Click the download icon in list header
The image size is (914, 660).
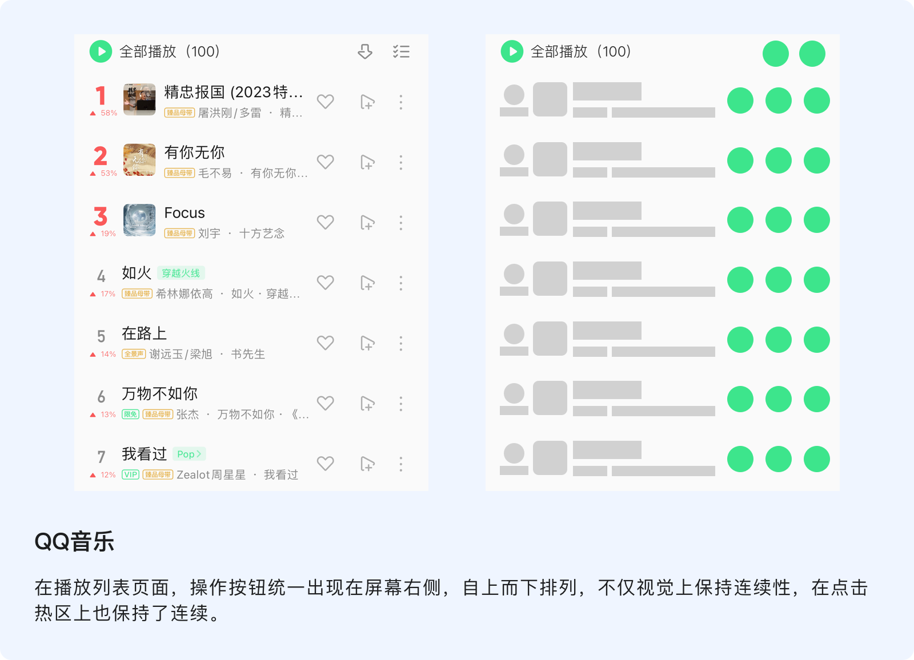click(x=365, y=52)
